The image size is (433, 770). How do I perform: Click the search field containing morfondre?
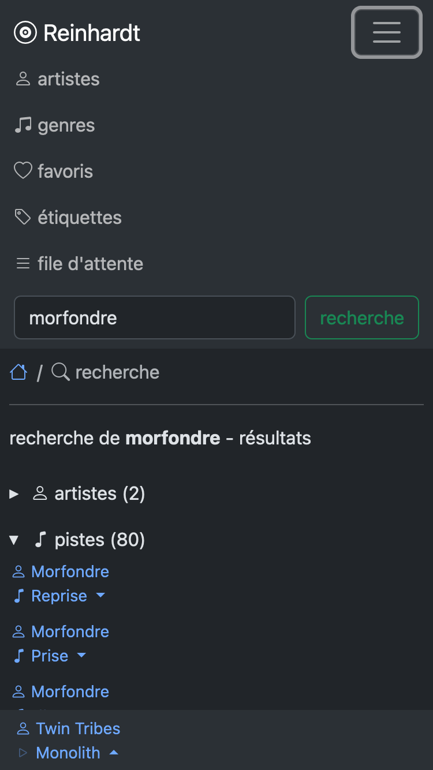coord(154,317)
